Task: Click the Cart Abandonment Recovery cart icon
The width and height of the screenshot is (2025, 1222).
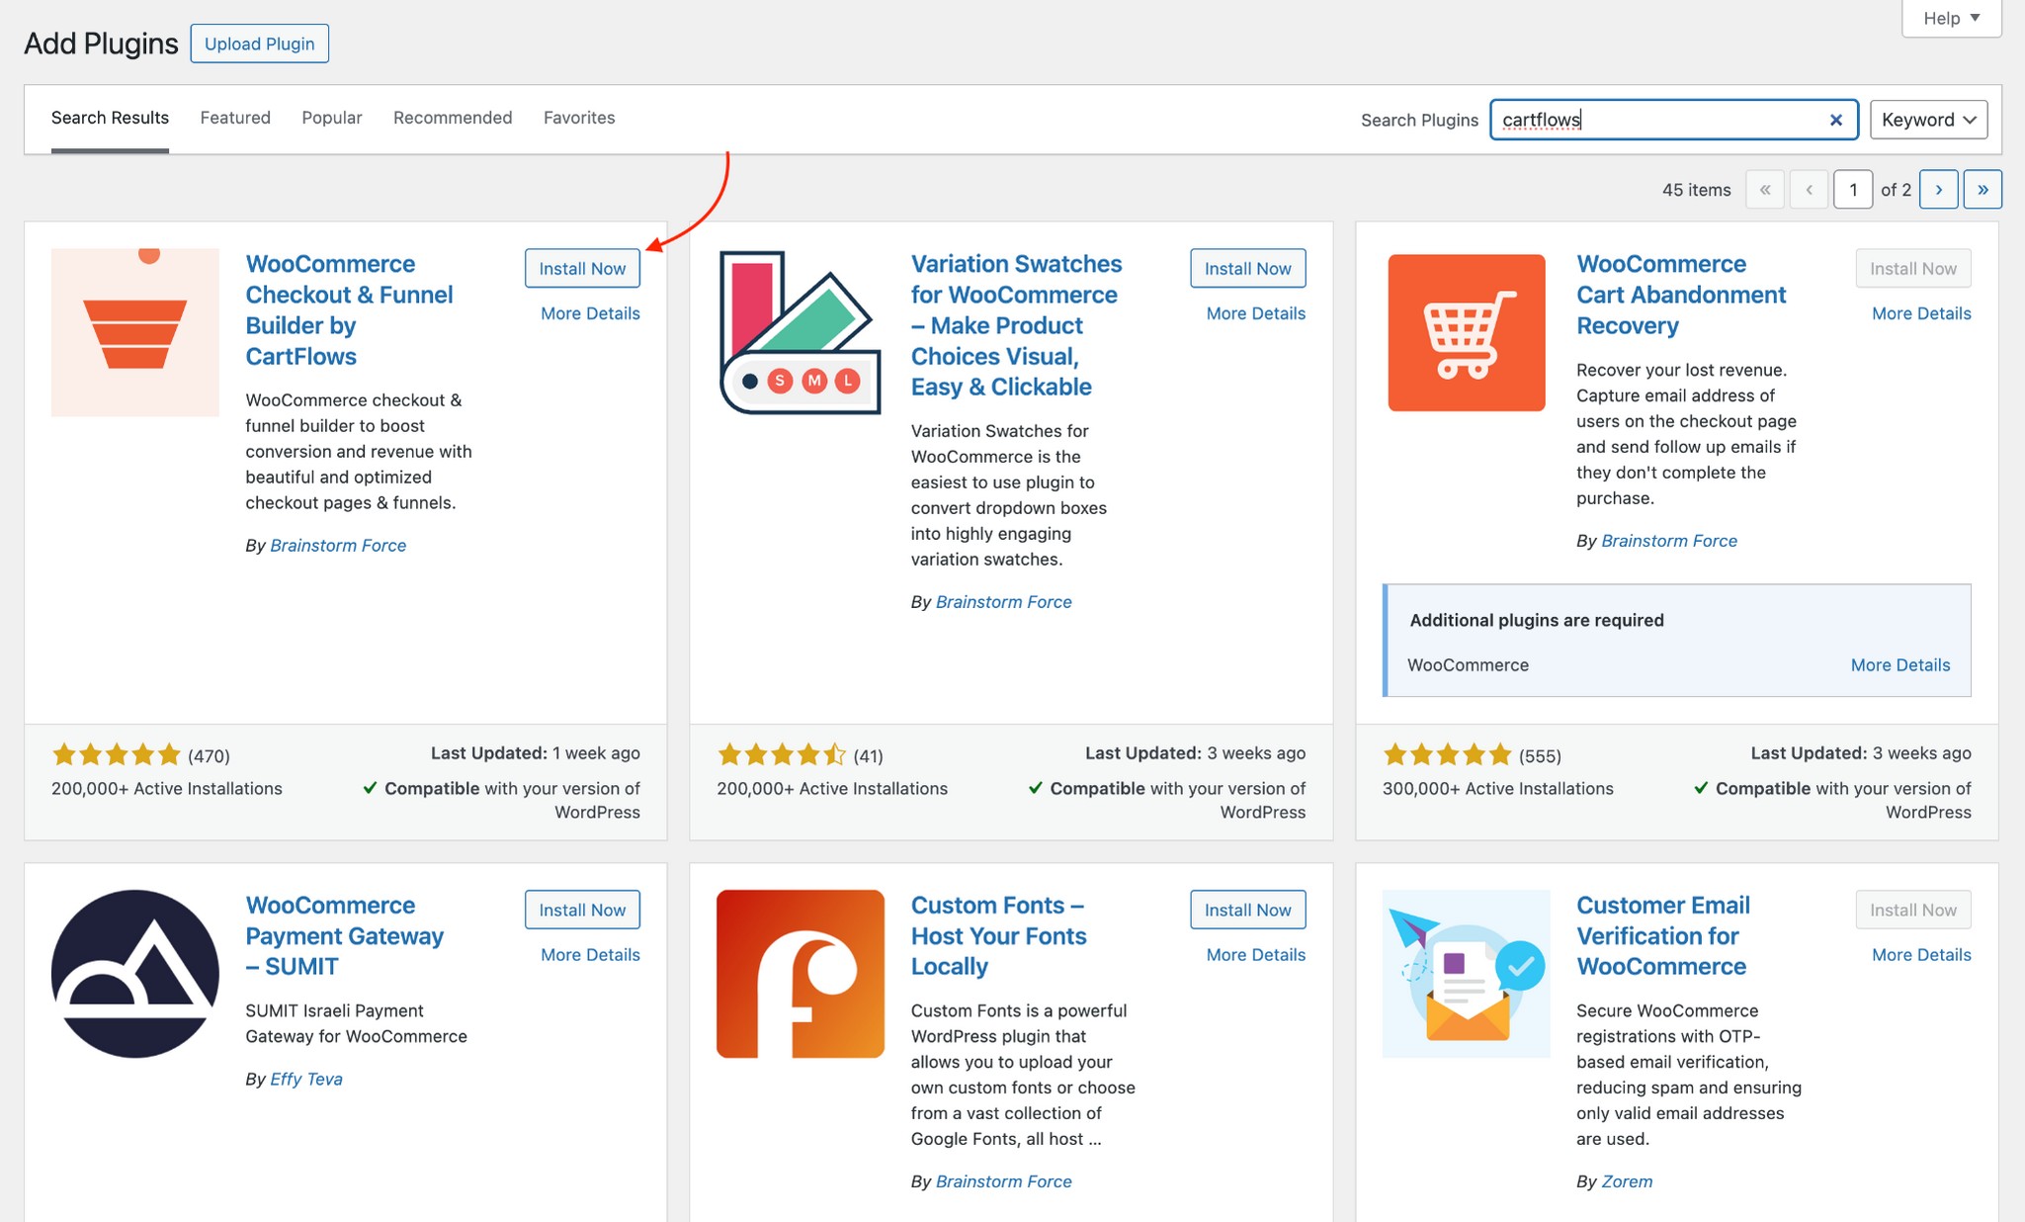Action: (1467, 332)
